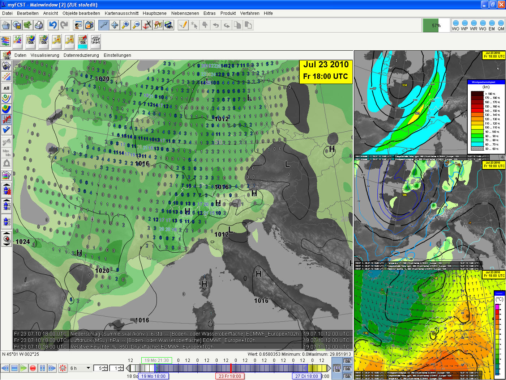
Task: Expand the Datenreduzierung menu
Action: 81,55
